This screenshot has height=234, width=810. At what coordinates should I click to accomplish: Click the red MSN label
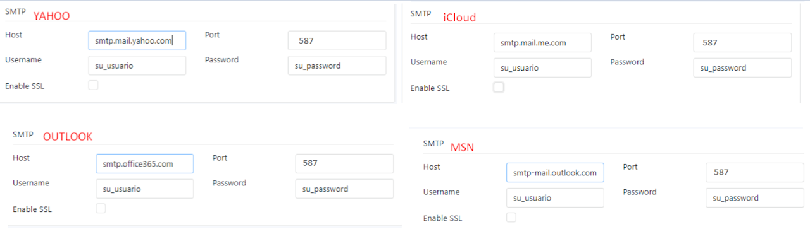(x=462, y=148)
